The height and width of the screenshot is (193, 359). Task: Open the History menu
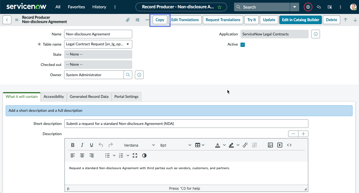coord(99,7)
